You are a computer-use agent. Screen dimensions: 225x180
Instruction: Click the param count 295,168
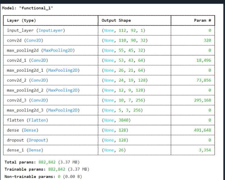[203, 100]
